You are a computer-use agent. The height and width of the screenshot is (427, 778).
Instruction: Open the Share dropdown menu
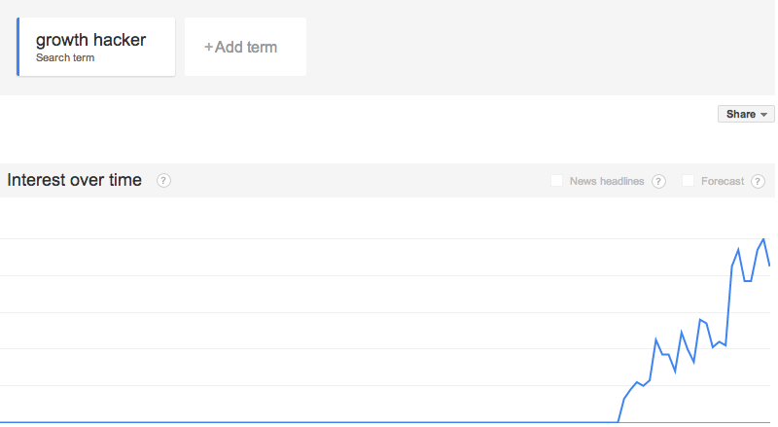(x=746, y=114)
